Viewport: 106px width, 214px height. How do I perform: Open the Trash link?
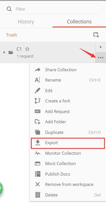(12, 35)
